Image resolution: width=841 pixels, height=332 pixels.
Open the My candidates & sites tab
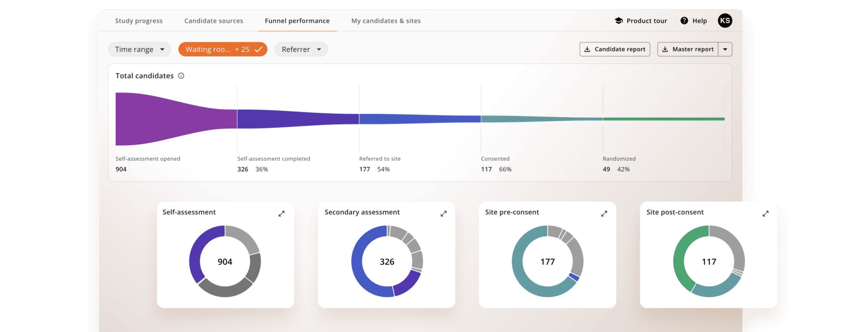click(x=385, y=21)
